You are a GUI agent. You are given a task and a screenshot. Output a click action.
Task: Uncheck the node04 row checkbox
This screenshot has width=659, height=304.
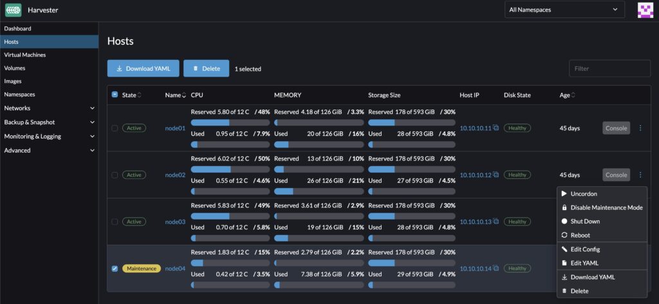[x=115, y=269]
